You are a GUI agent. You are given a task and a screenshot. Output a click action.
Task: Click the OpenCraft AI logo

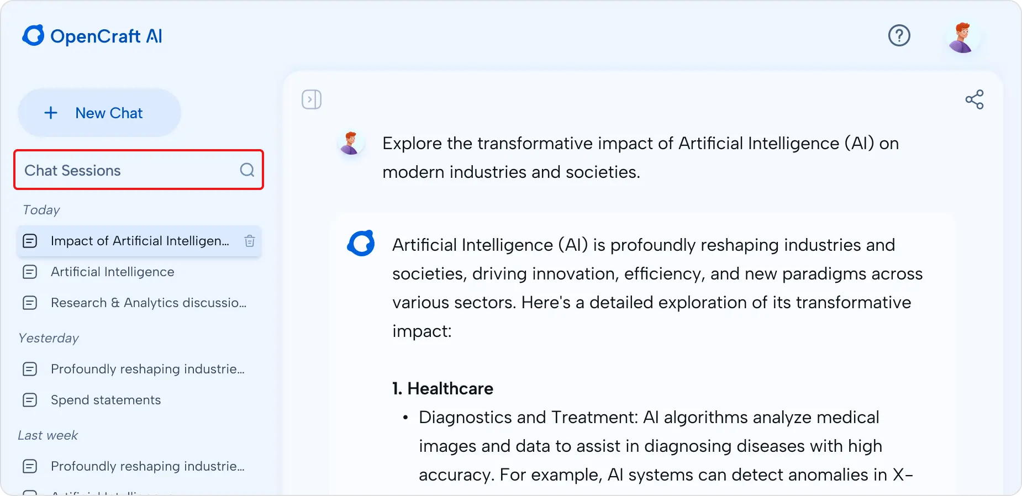click(x=92, y=36)
